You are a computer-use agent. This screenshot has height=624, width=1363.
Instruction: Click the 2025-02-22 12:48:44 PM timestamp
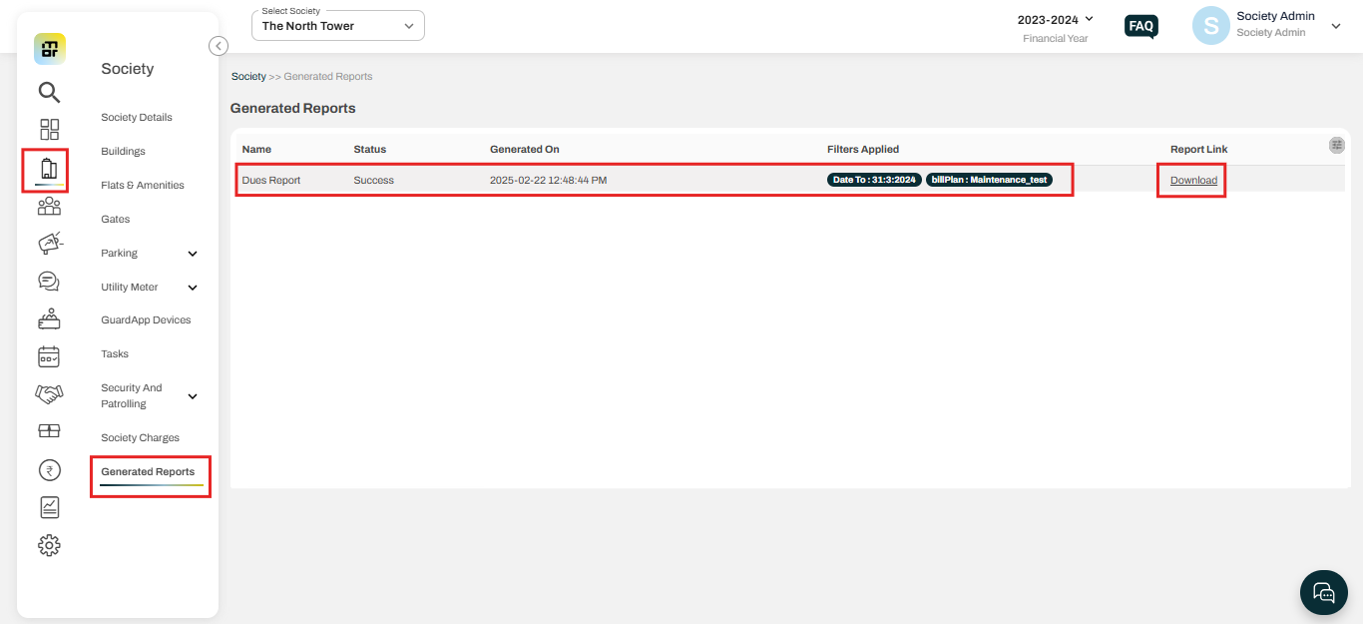point(548,180)
